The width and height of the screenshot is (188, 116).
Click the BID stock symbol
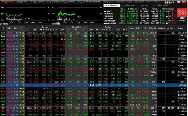tap(3, 108)
